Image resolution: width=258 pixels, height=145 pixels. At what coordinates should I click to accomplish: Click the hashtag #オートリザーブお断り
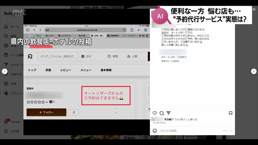point(174,57)
